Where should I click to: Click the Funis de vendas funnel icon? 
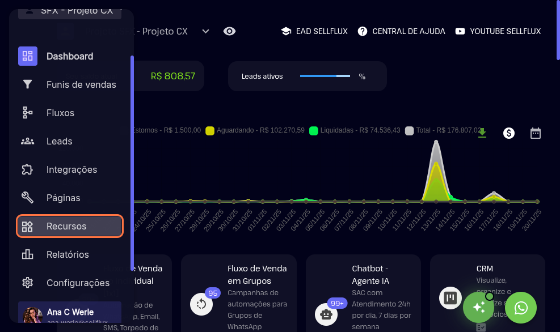pos(27,84)
